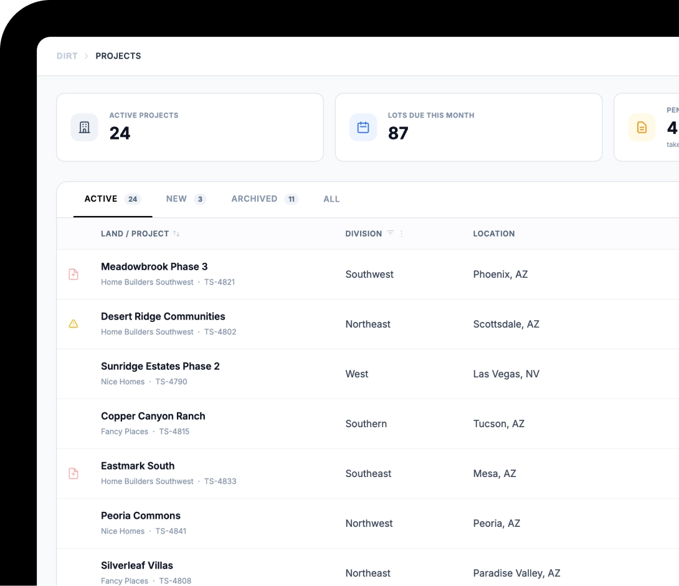Click Scottsdale, AZ location cell
Screen dimensions: 679x586
[x=506, y=324]
